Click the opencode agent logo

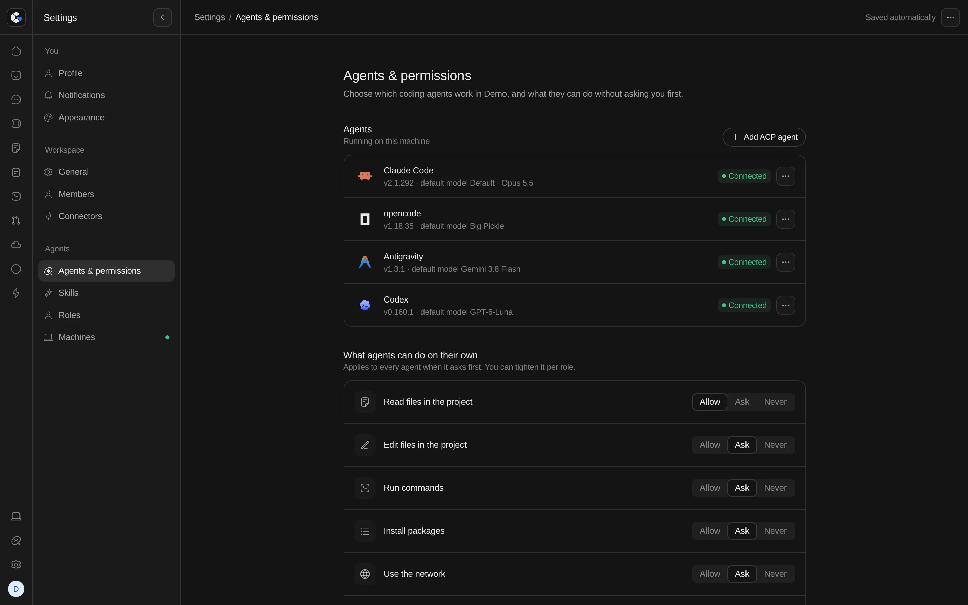(365, 219)
